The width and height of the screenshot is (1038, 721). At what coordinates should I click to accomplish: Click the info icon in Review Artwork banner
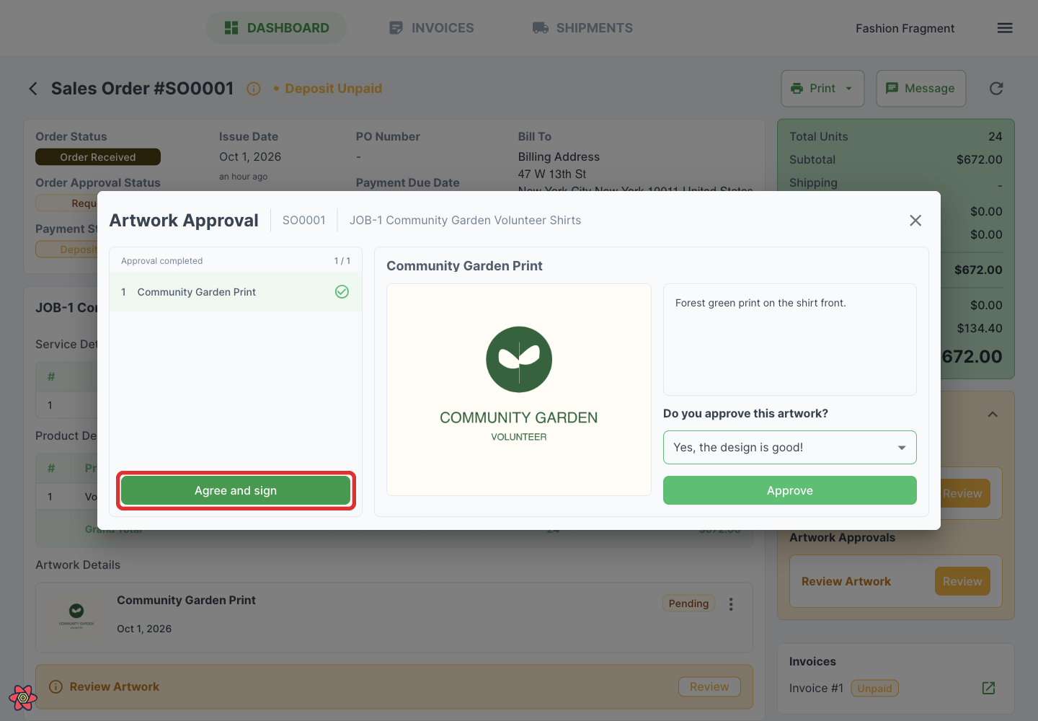click(x=56, y=687)
